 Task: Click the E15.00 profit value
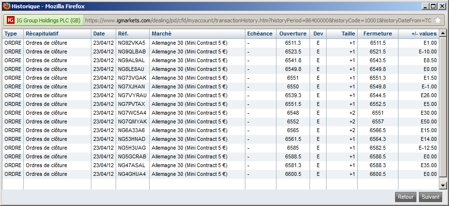(429, 130)
